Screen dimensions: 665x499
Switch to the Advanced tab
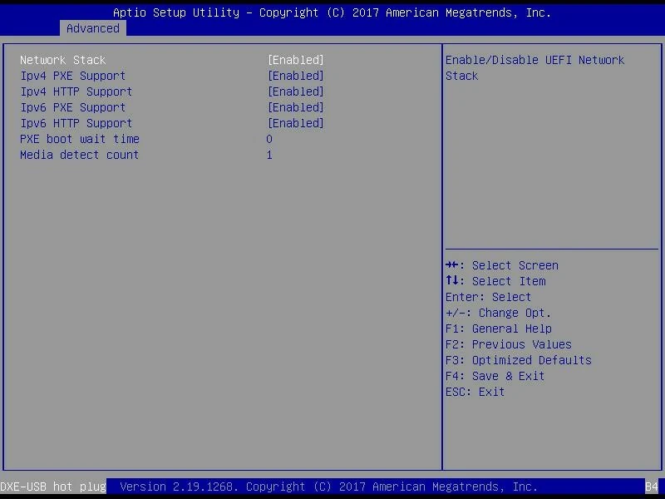93,28
